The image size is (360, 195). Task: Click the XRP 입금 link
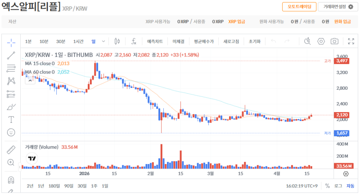(x=237, y=22)
